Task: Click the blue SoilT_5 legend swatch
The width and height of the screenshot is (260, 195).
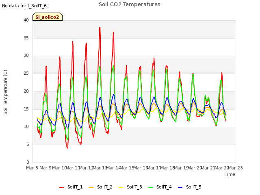Action: point(180,188)
